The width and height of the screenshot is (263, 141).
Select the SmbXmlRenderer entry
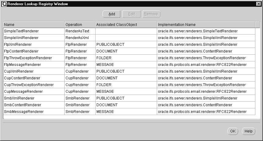[x=34, y=98]
